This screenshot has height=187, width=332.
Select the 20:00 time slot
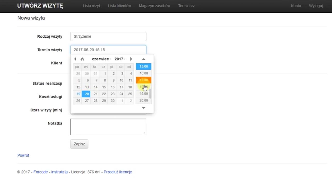(x=144, y=100)
